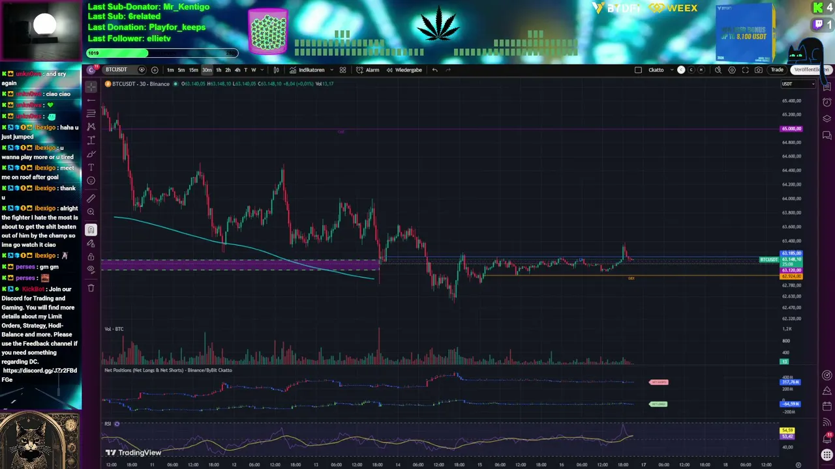The height and width of the screenshot is (469, 835).
Task: Open the chart patterns drawing tool
Action: pos(91,127)
